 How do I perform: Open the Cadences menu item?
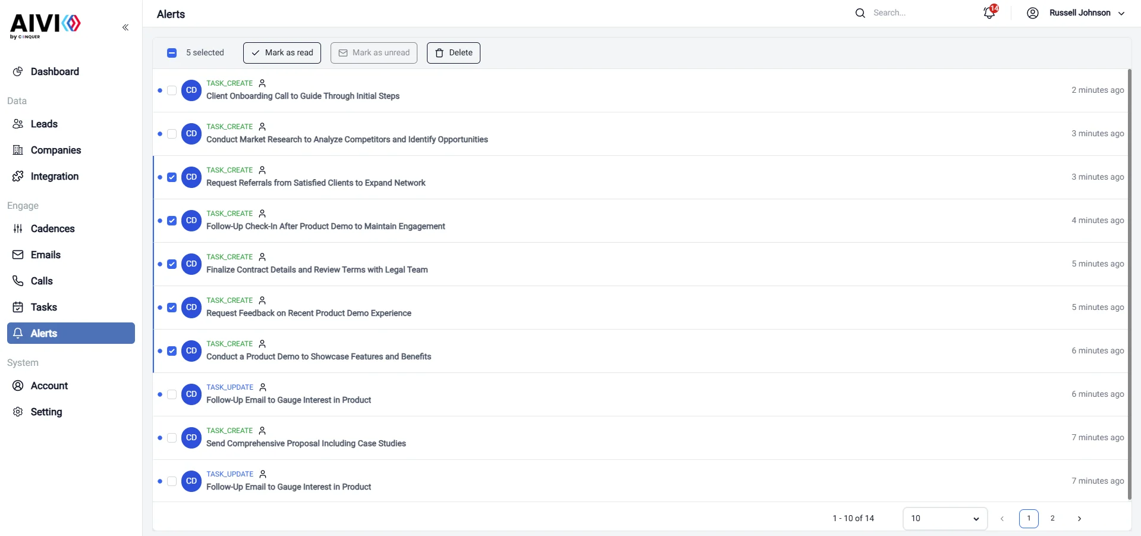(x=71, y=228)
